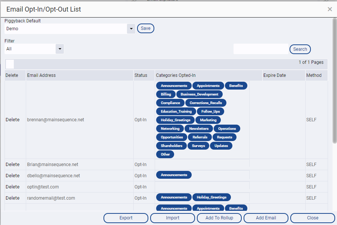This screenshot has width=337, height=225.
Task: Delete the optin@test.com entry
Action: [12, 187]
